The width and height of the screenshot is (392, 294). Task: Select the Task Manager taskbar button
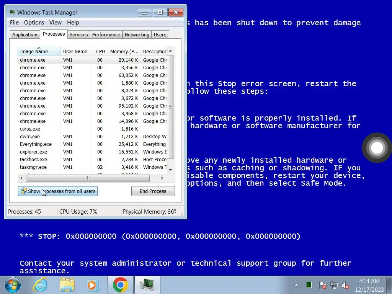[x=147, y=285]
